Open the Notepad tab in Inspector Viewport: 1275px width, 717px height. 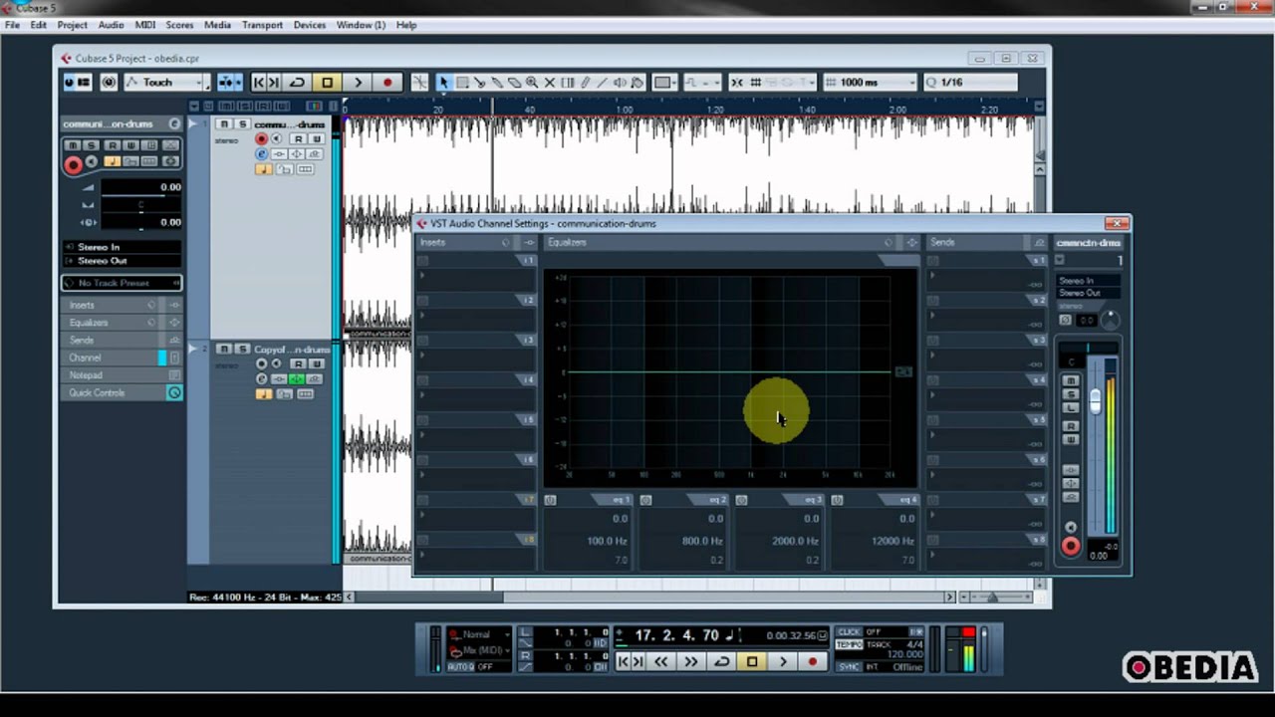pyautogui.click(x=121, y=375)
